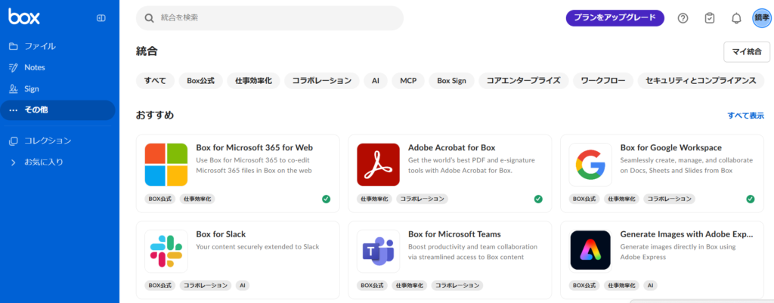The height and width of the screenshot is (303, 774).
Task: Click the Box for Slack app icon
Action: [166, 251]
